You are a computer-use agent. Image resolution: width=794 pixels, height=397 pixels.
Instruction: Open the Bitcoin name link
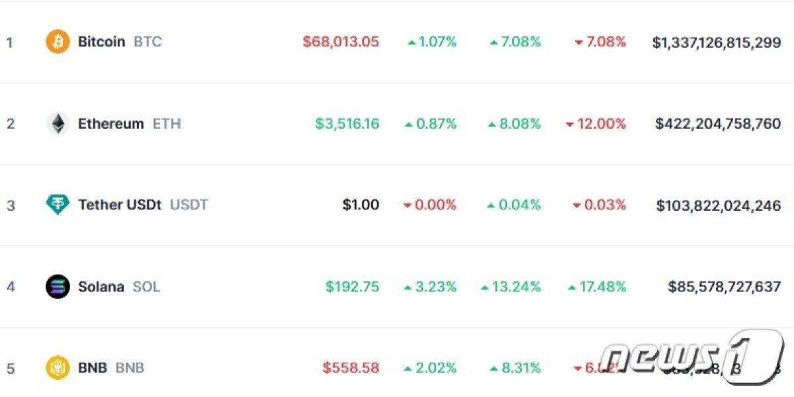[x=101, y=42]
